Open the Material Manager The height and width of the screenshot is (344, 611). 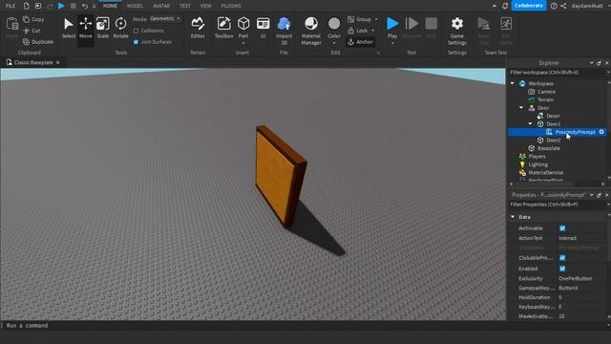tap(311, 32)
